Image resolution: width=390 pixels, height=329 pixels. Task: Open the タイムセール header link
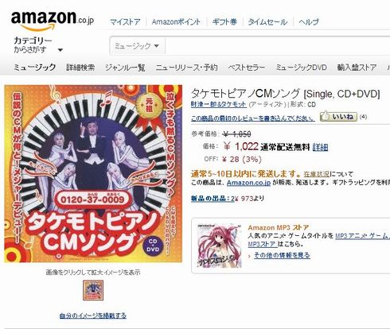267,22
